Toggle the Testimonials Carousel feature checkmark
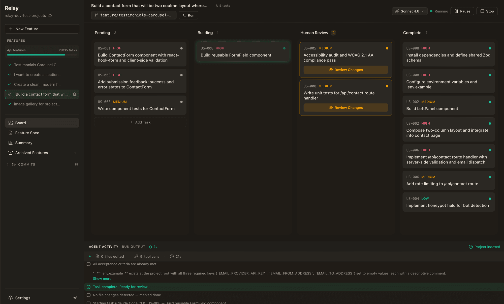This screenshot has width=504, height=304. coord(10,65)
